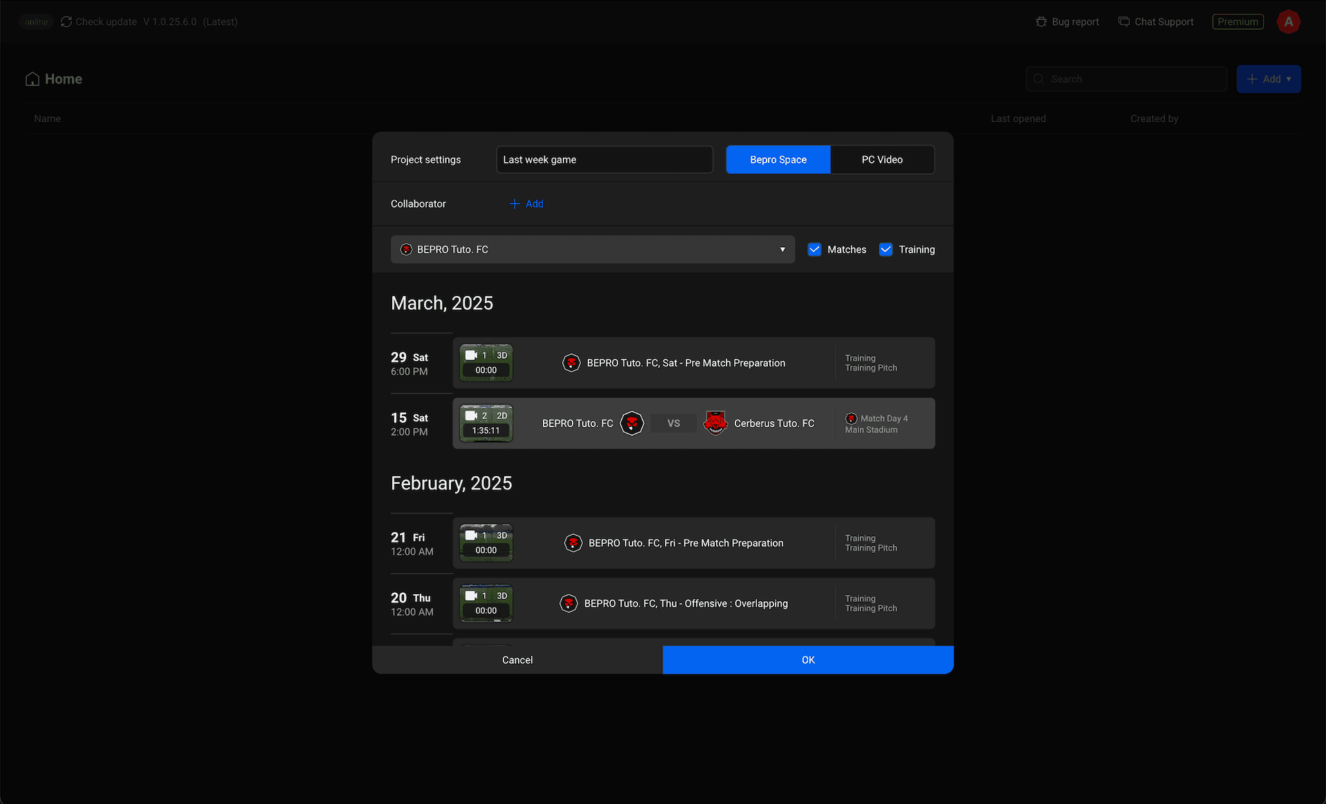1326x804 pixels.
Task: Select the Bepro Space tab
Action: click(x=778, y=159)
